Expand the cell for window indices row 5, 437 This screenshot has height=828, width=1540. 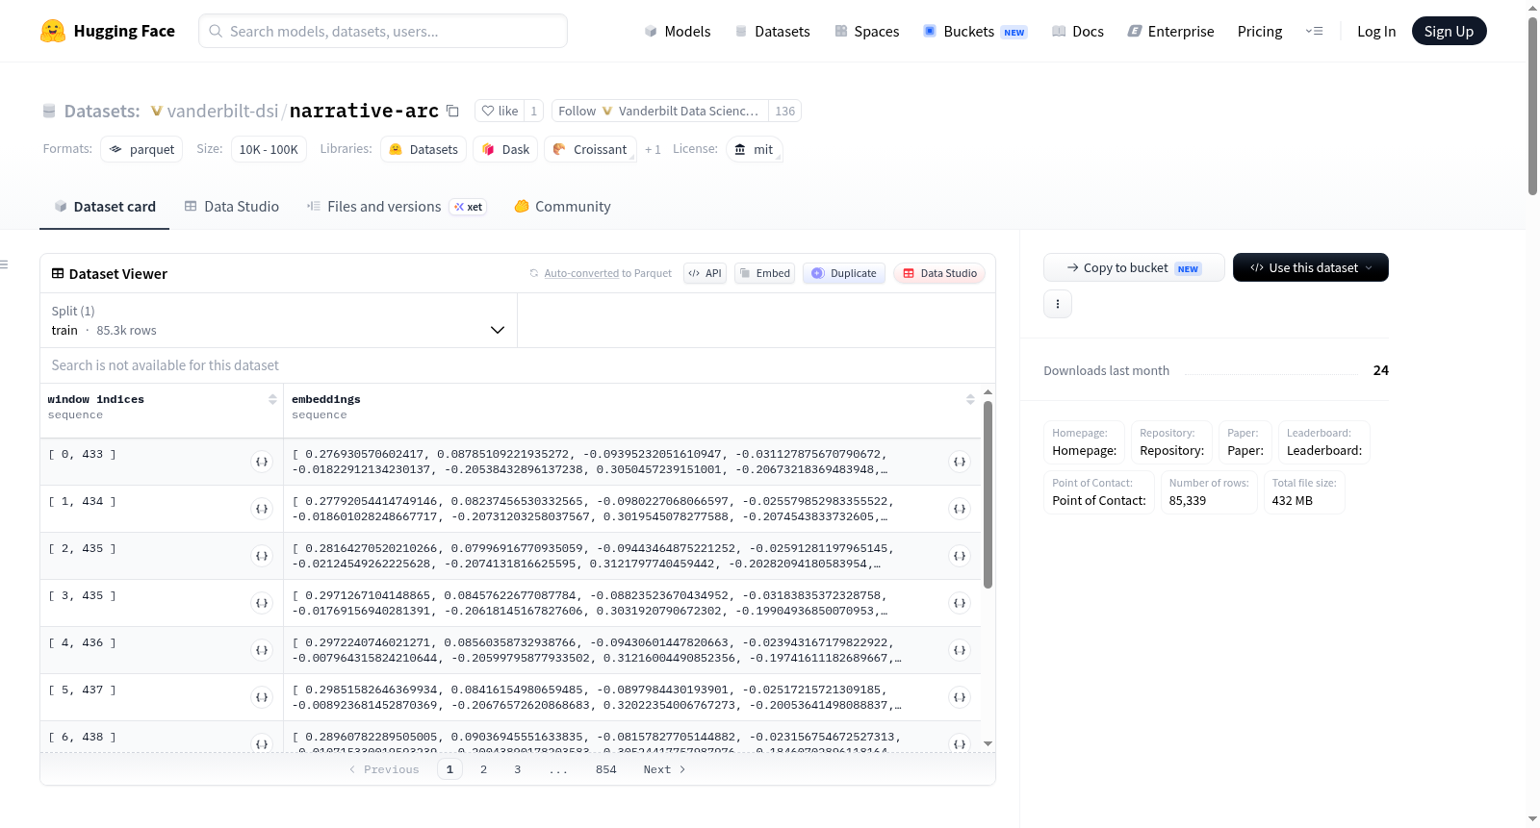[262, 697]
